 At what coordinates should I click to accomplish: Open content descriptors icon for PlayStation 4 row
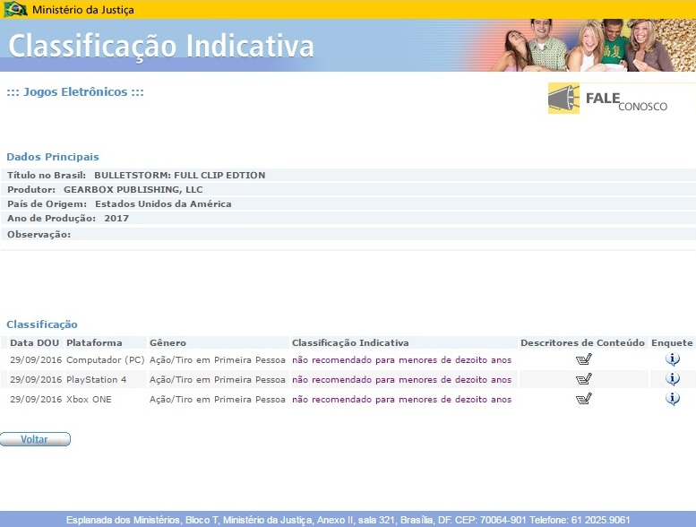pos(583,379)
